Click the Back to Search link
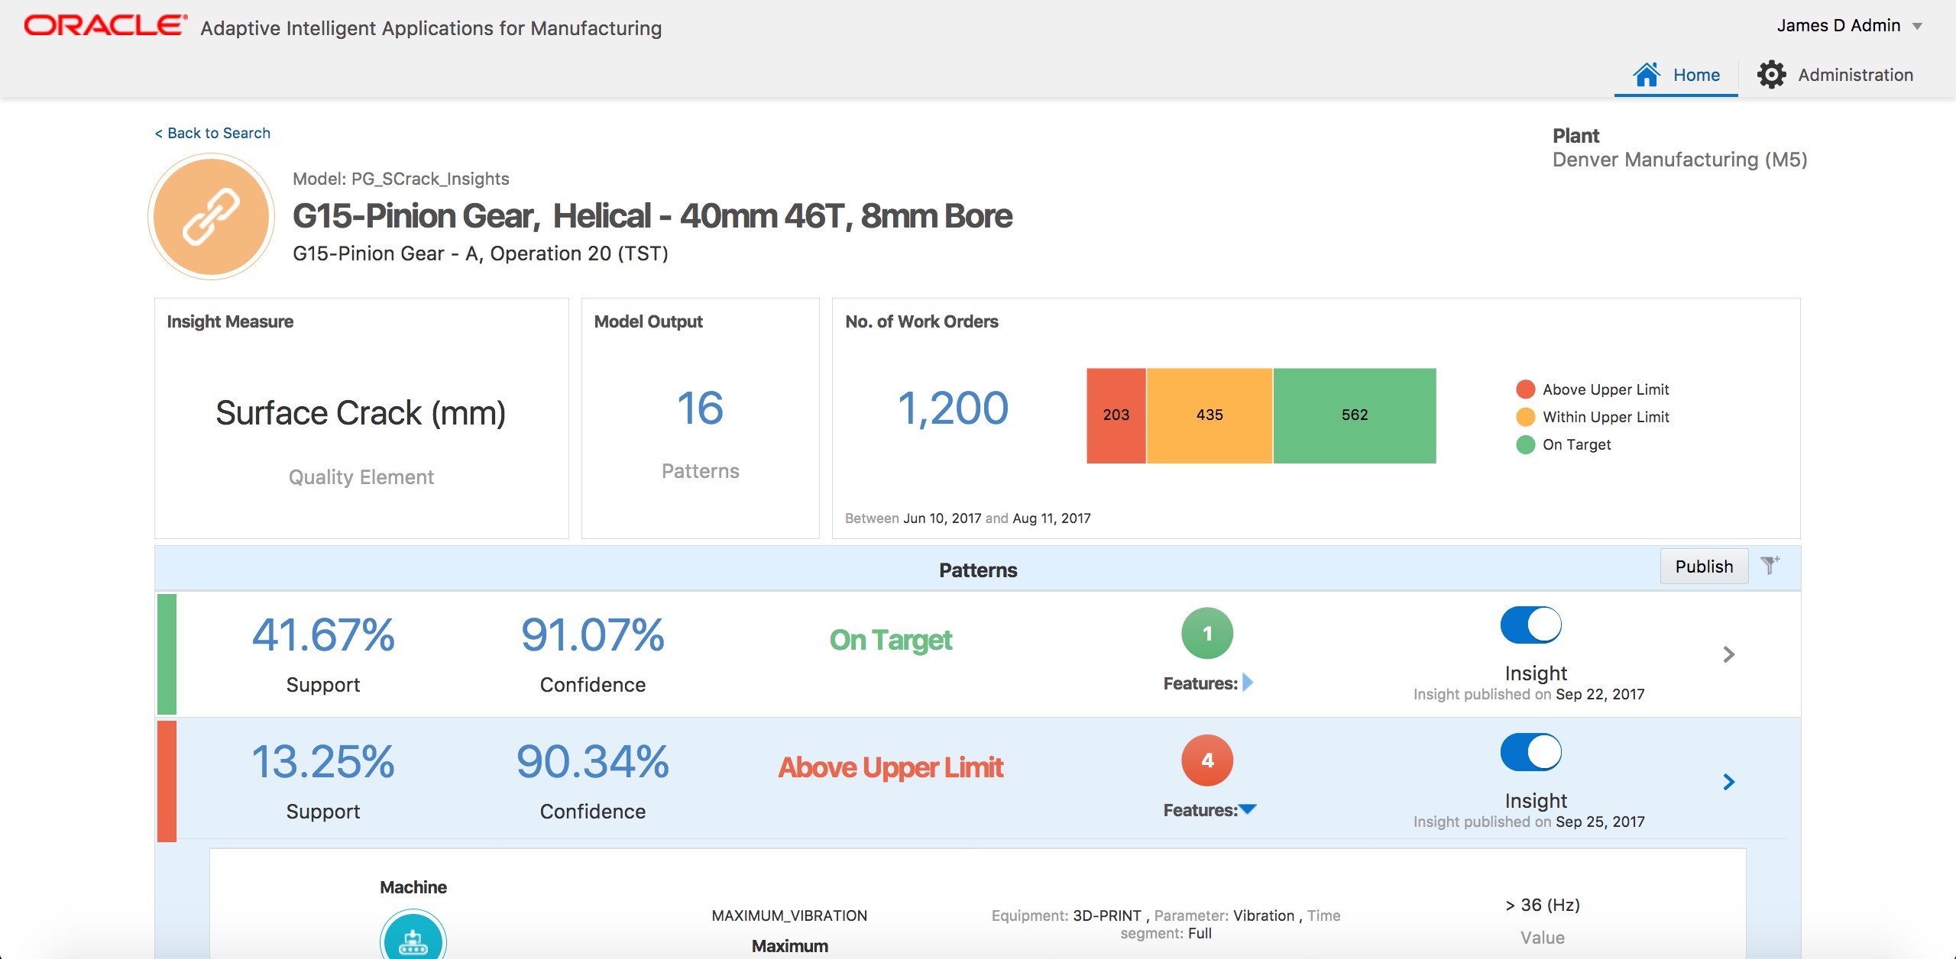 213,132
